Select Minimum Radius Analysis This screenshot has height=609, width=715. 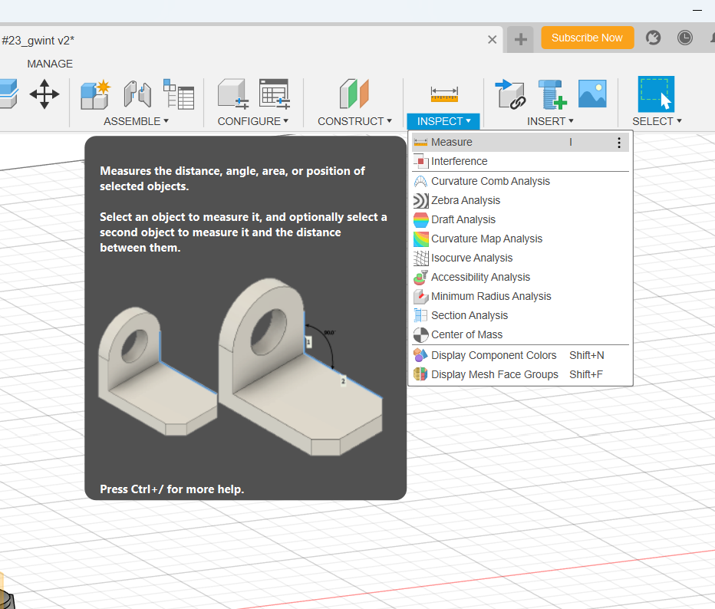coord(520,296)
